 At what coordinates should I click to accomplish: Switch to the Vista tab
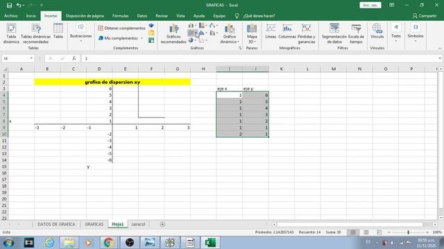pos(180,16)
